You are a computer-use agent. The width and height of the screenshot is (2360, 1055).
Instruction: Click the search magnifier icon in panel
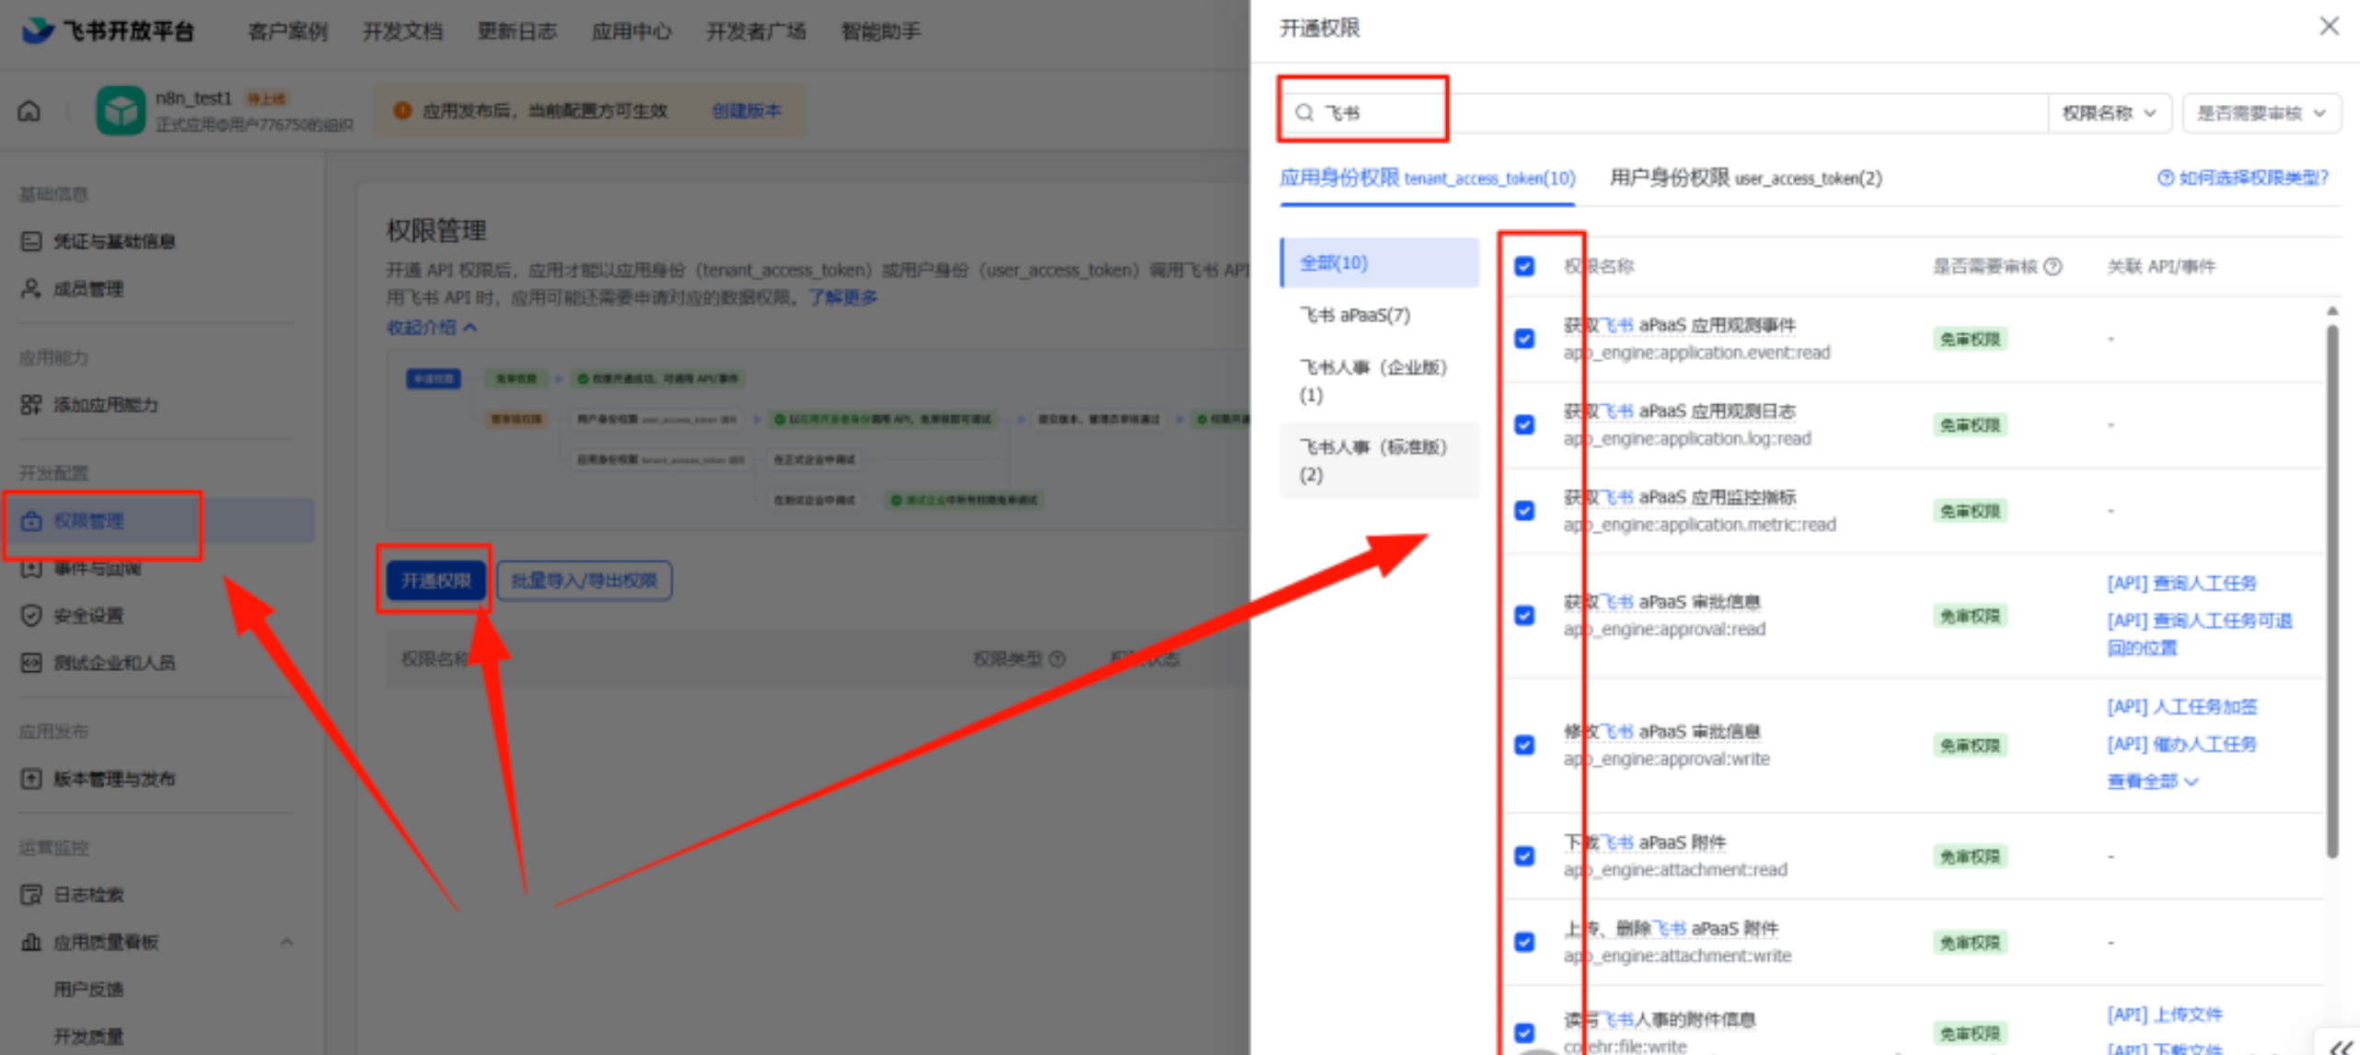(1304, 113)
